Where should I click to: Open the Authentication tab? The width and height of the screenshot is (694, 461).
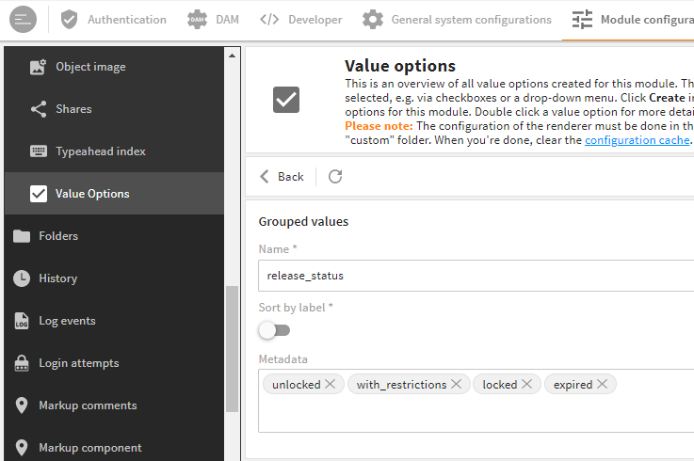(113, 20)
